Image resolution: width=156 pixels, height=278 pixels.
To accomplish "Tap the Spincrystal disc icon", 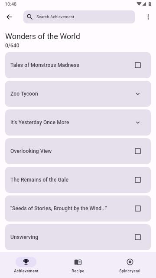I will coord(130,261).
